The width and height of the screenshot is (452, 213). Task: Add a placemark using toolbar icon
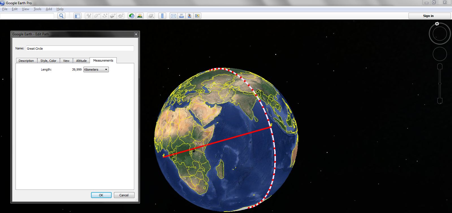point(89,16)
